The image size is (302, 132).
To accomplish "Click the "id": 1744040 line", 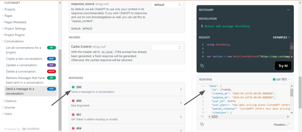I will [221, 90].
